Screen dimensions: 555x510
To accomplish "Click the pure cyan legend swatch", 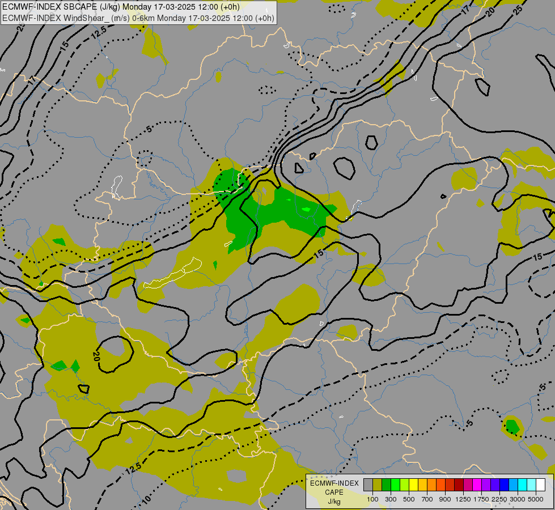I will click(523, 484).
